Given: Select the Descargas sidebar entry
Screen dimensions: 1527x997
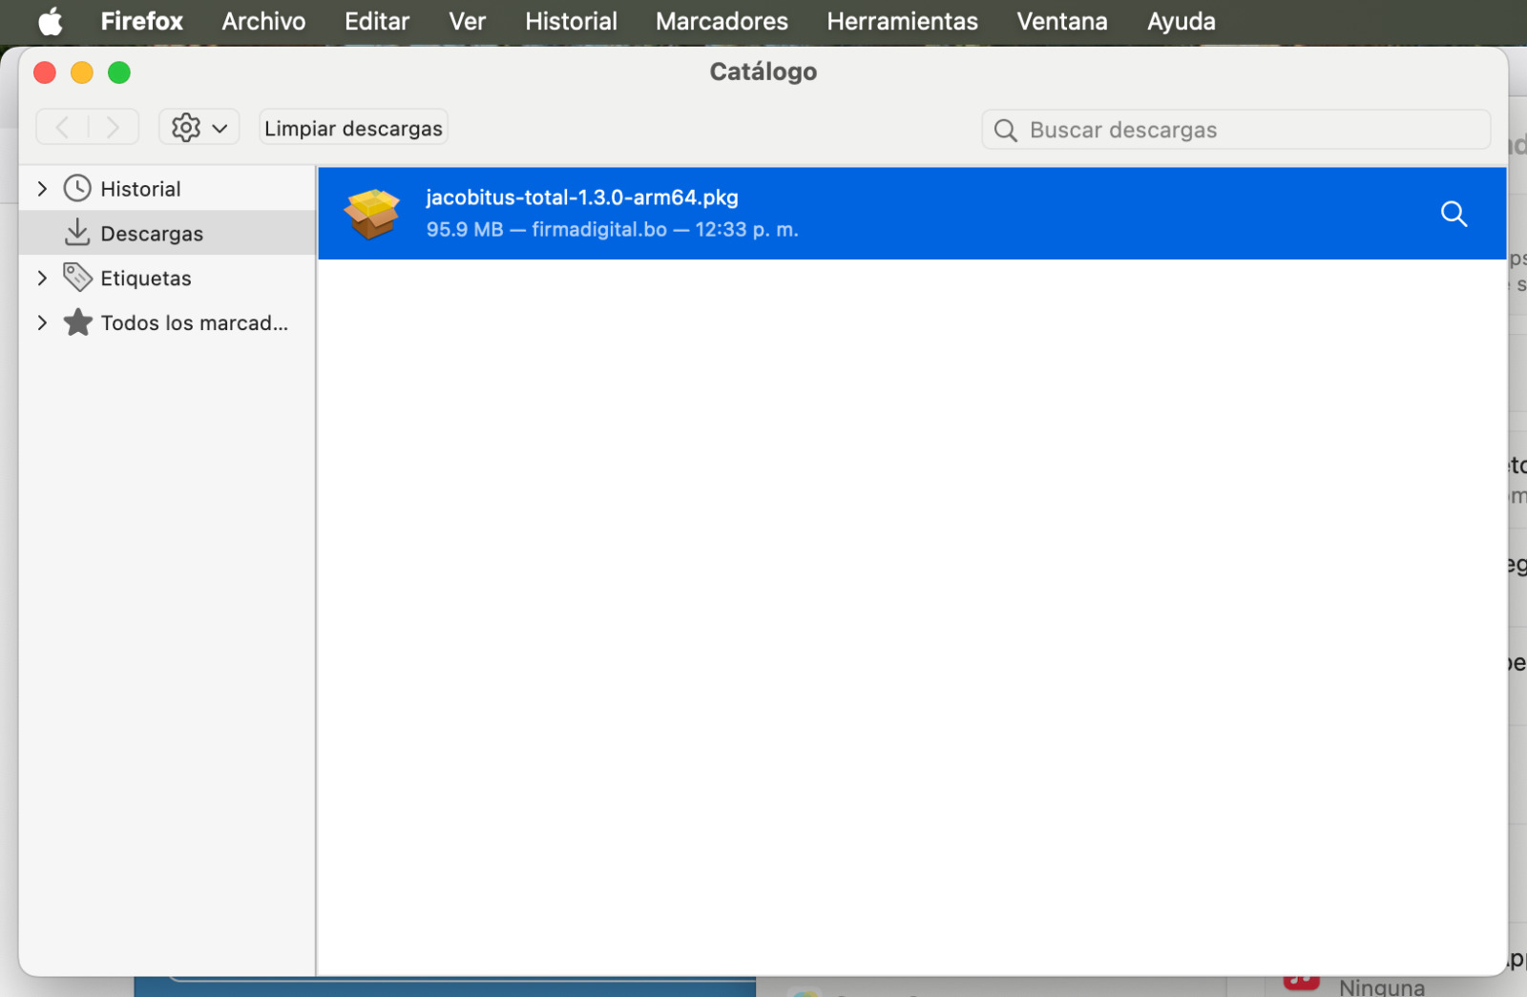Looking at the screenshot, I should click(x=152, y=234).
